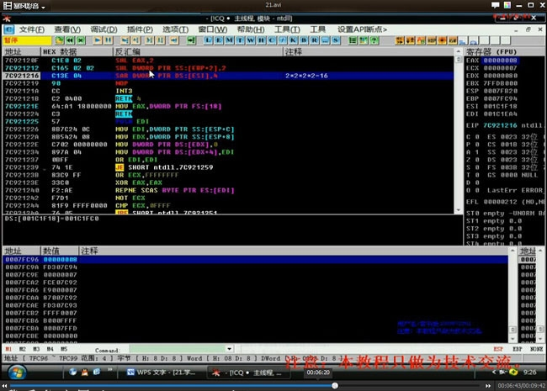Open the Log window with L button

pyautogui.click(x=208, y=40)
